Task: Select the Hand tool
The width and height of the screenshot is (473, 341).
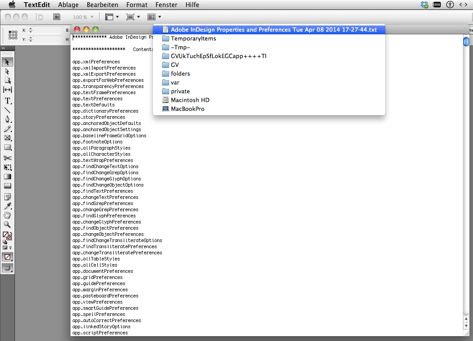Action: click(x=7, y=215)
